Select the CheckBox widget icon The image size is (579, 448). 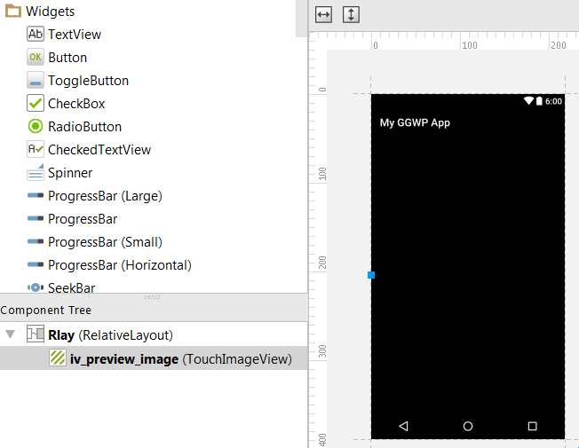click(36, 103)
